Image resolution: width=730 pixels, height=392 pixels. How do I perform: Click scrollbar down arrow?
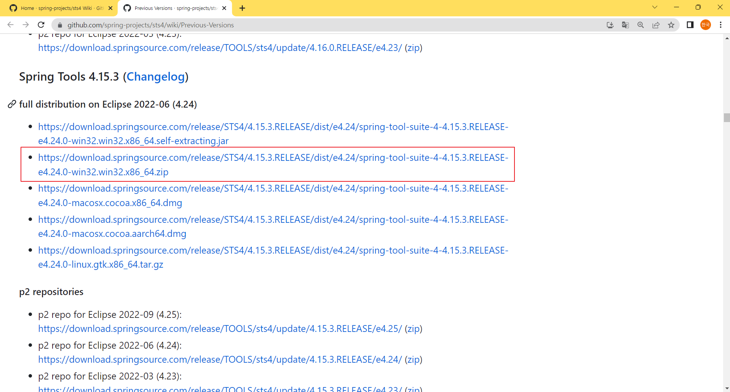pyautogui.click(x=727, y=388)
